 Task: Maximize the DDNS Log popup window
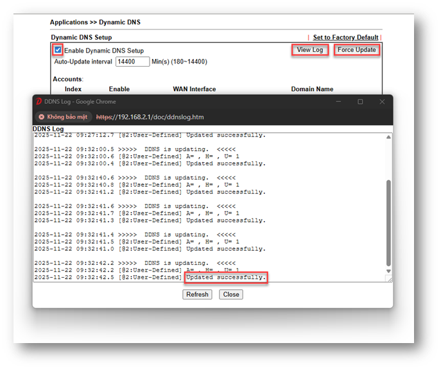360,101
